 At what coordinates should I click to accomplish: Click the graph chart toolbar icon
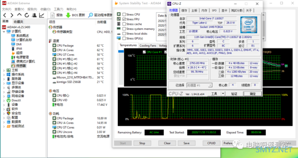pos(42,15)
